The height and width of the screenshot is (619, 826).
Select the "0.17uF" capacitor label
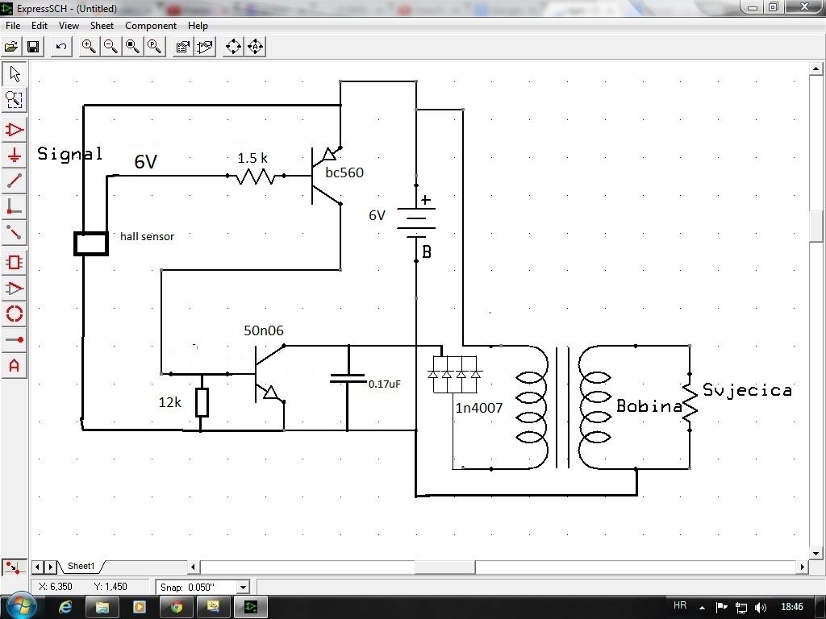(x=385, y=384)
